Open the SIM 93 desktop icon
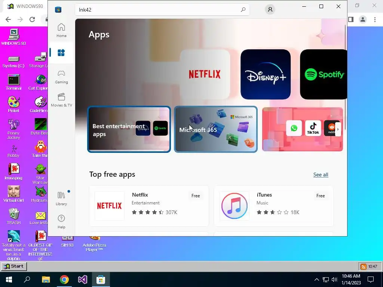Image resolution: width=383 pixels, height=287 pixels. point(67,242)
